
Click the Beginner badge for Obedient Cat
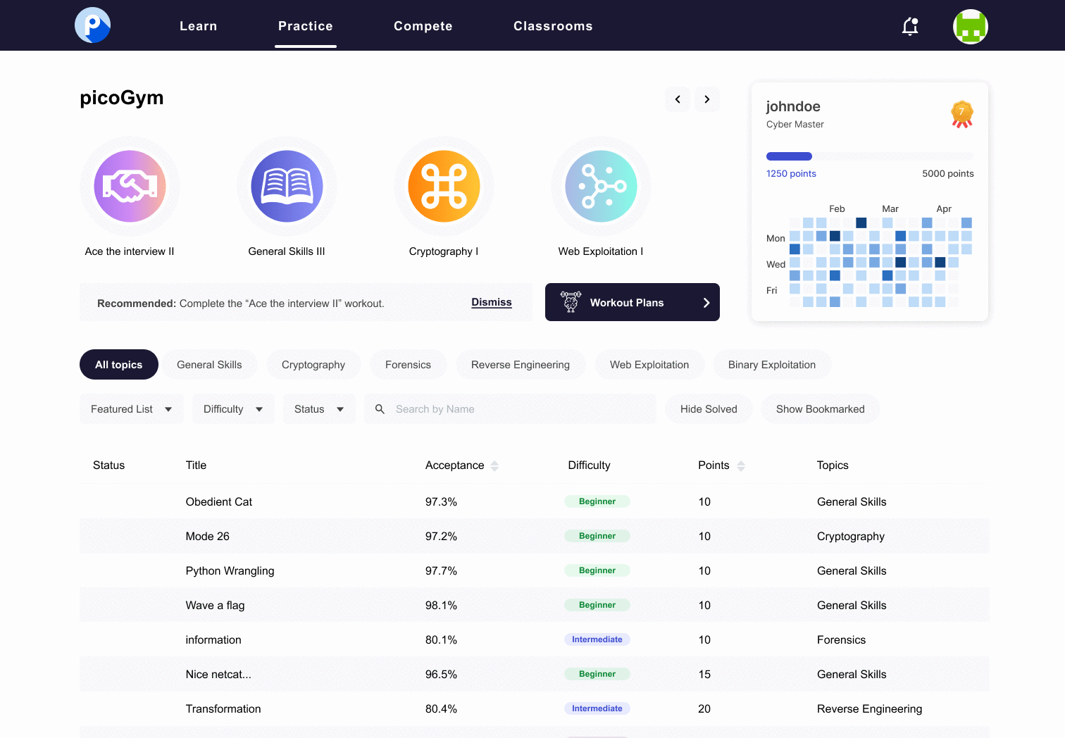tap(597, 501)
